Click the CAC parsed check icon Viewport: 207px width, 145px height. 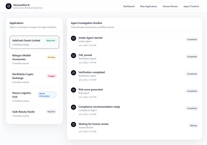click(73, 55)
